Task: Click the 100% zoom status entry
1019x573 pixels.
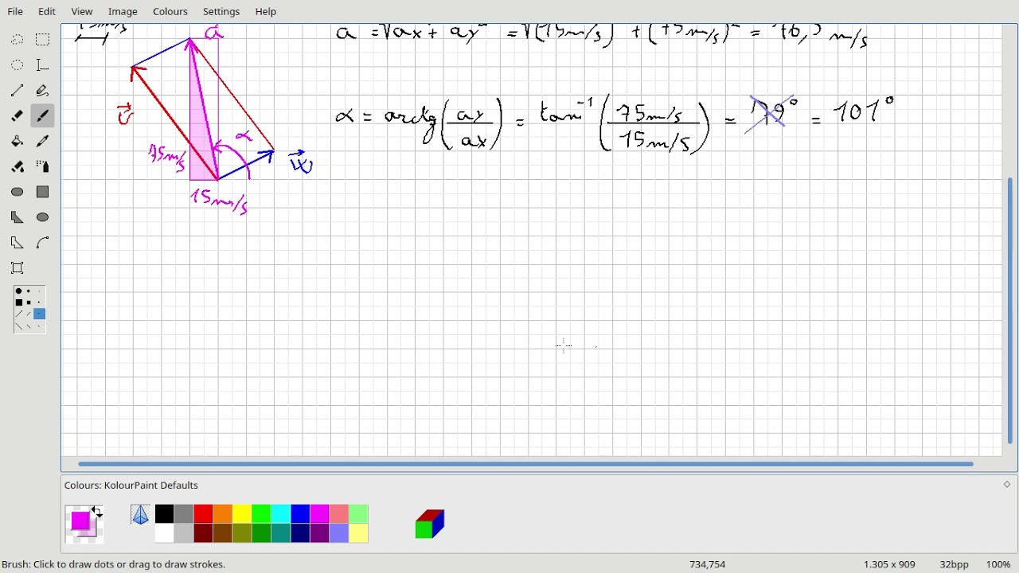Action: click(998, 564)
